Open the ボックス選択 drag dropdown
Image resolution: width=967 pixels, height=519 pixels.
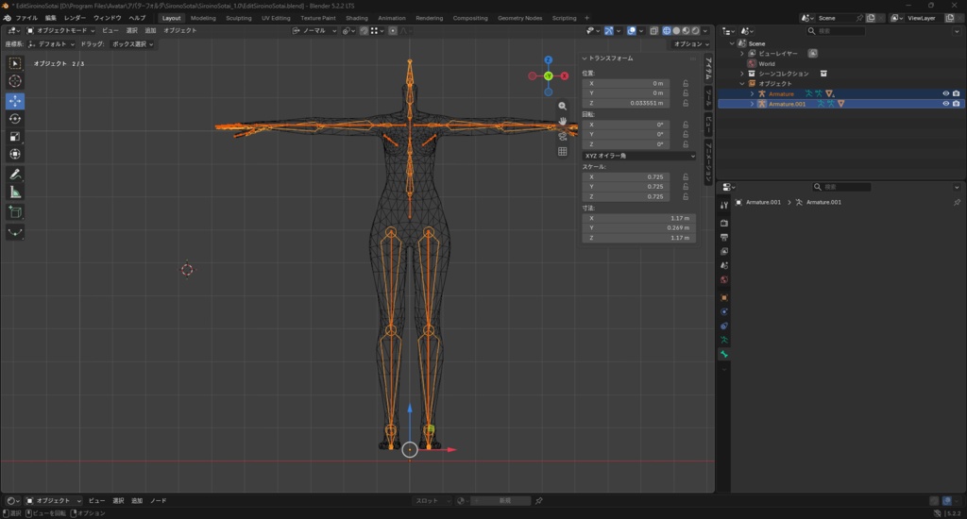click(x=132, y=44)
